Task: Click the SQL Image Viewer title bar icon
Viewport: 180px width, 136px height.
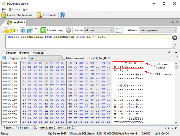Action: click(4, 3)
